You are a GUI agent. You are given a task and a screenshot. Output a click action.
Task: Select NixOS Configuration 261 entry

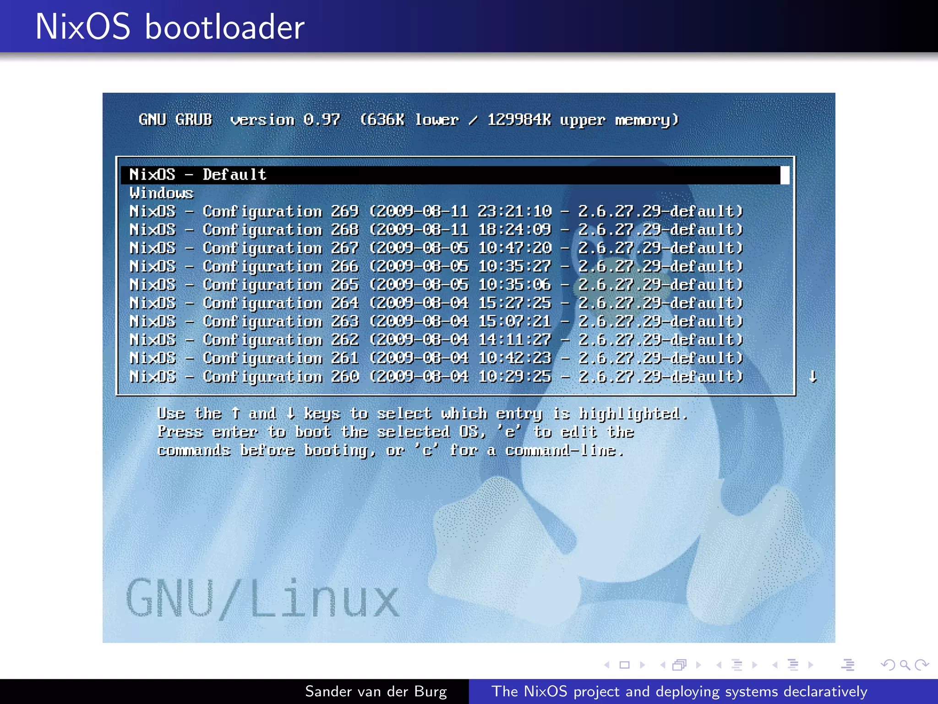click(455, 358)
